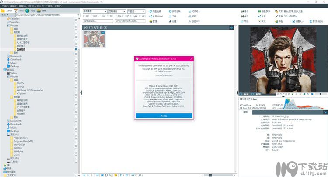Click the resize (调整大小) icon
This screenshot has width=328, height=177.
click(294, 21)
